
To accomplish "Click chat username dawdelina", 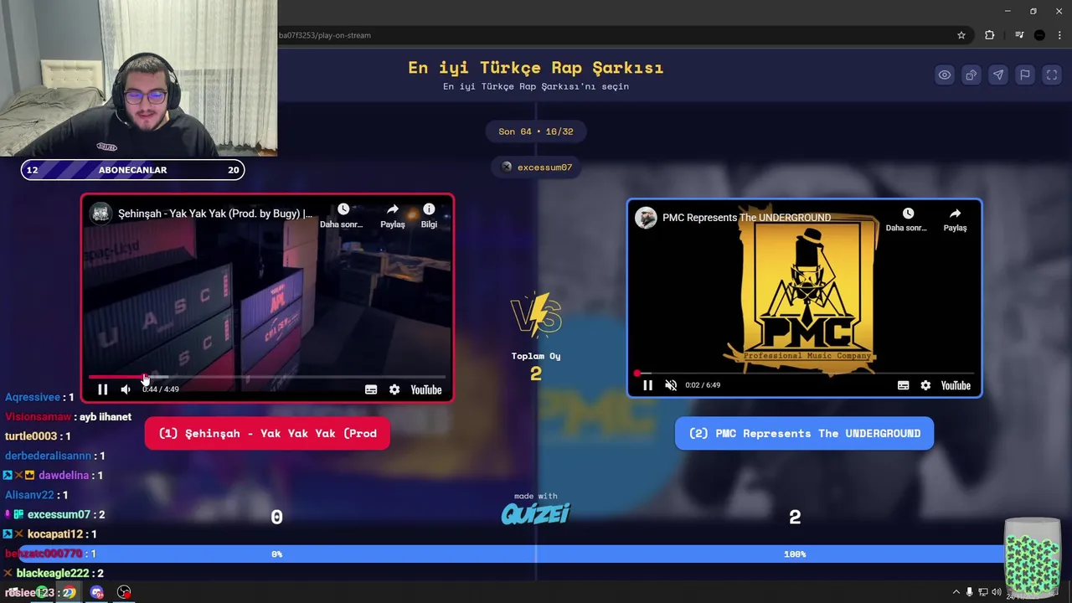I will tap(64, 476).
